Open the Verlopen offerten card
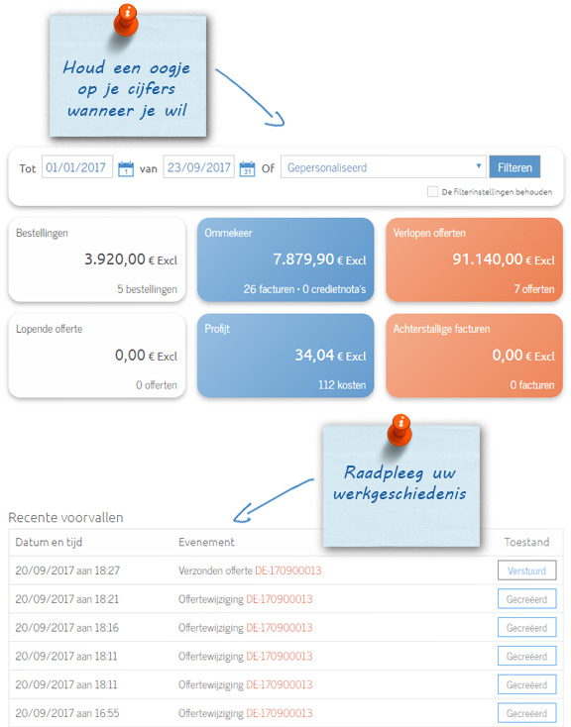The height and width of the screenshot is (727, 571). (x=475, y=260)
